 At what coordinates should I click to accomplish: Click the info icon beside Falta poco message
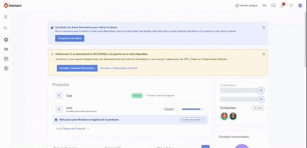click(x=56, y=120)
